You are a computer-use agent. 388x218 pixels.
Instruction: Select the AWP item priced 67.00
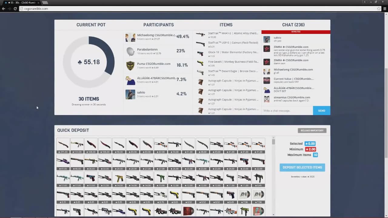(x=161, y=146)
